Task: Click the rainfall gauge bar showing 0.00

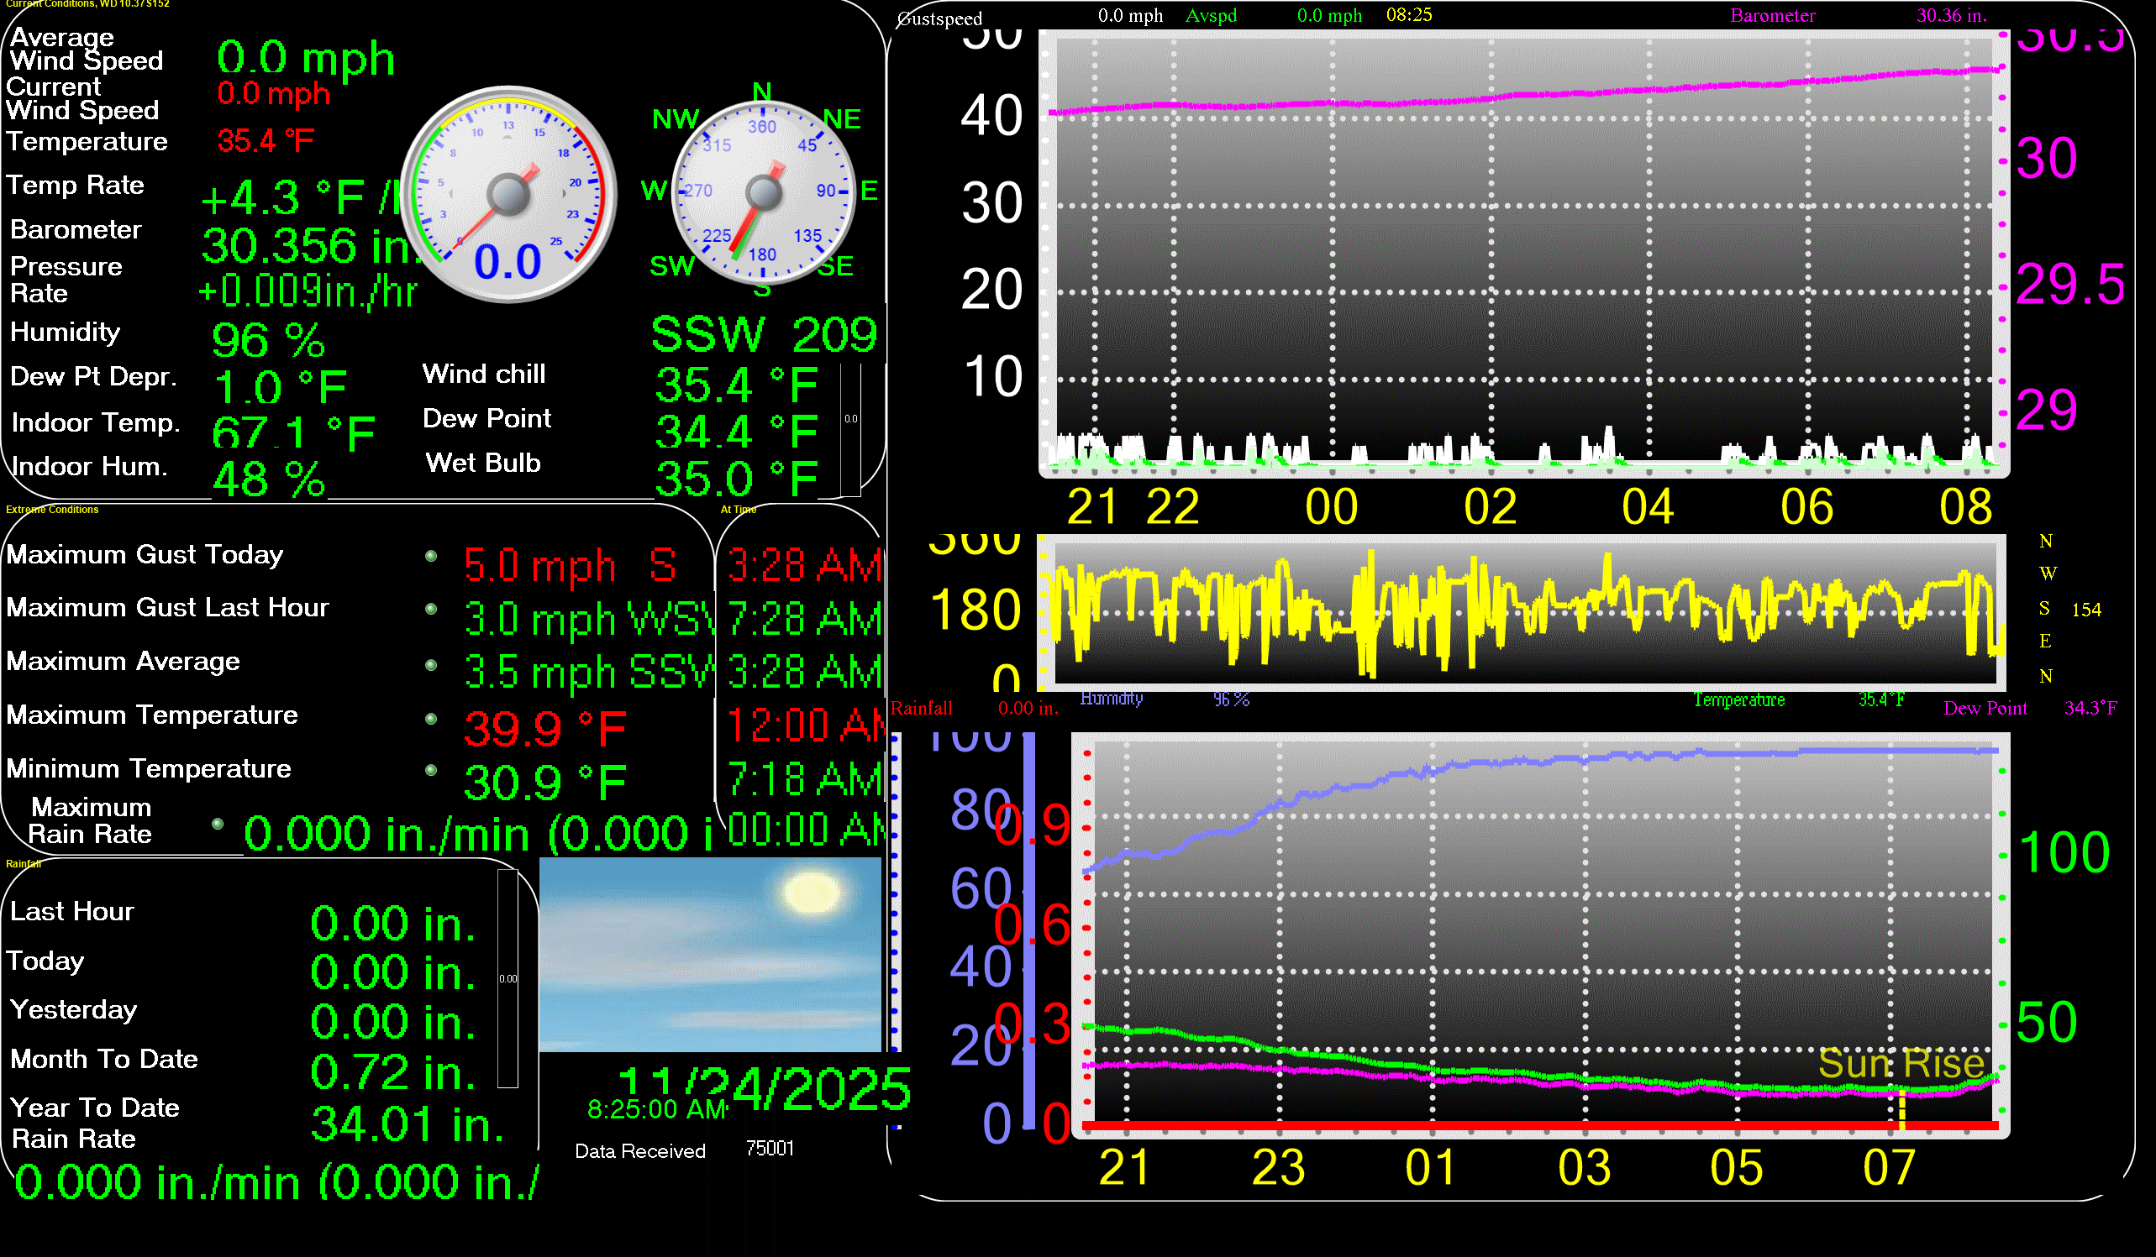Action: coord(507,978)
